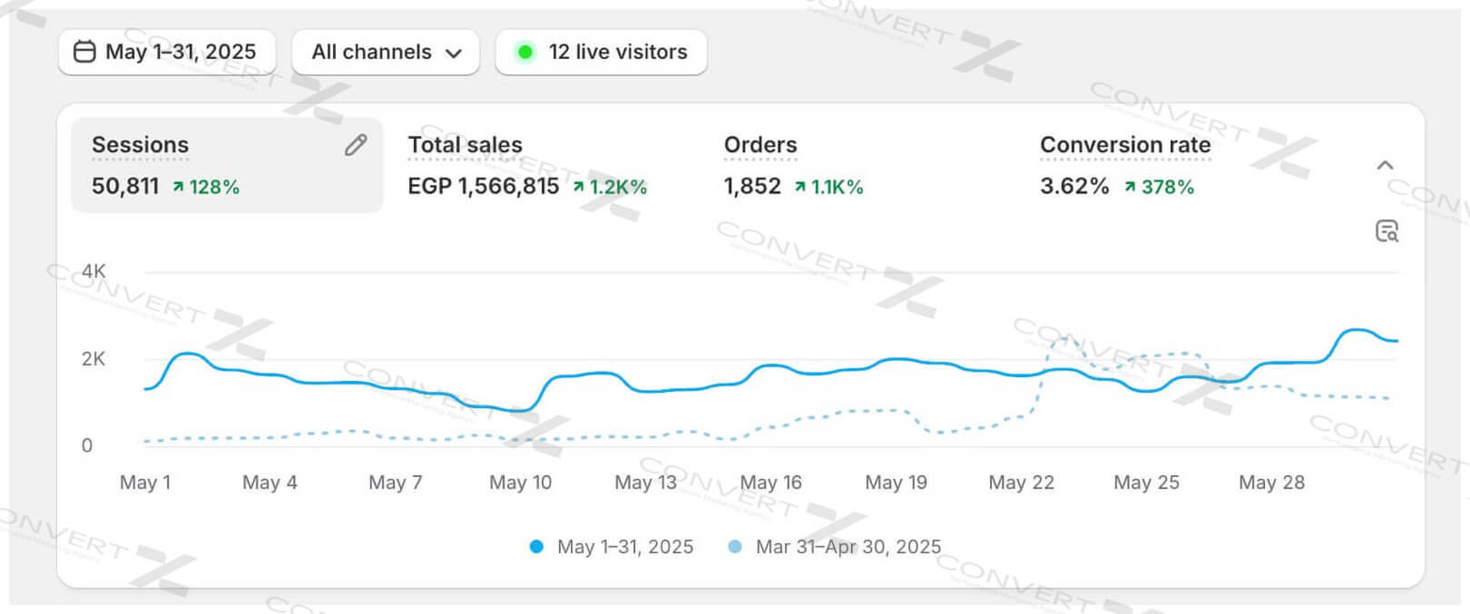
Task: Click the May 1–31 legend color dot
Action: click(536, 547)
